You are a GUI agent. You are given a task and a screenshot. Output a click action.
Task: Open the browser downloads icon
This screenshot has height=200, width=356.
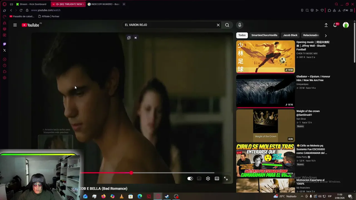[x=339, y=10]
